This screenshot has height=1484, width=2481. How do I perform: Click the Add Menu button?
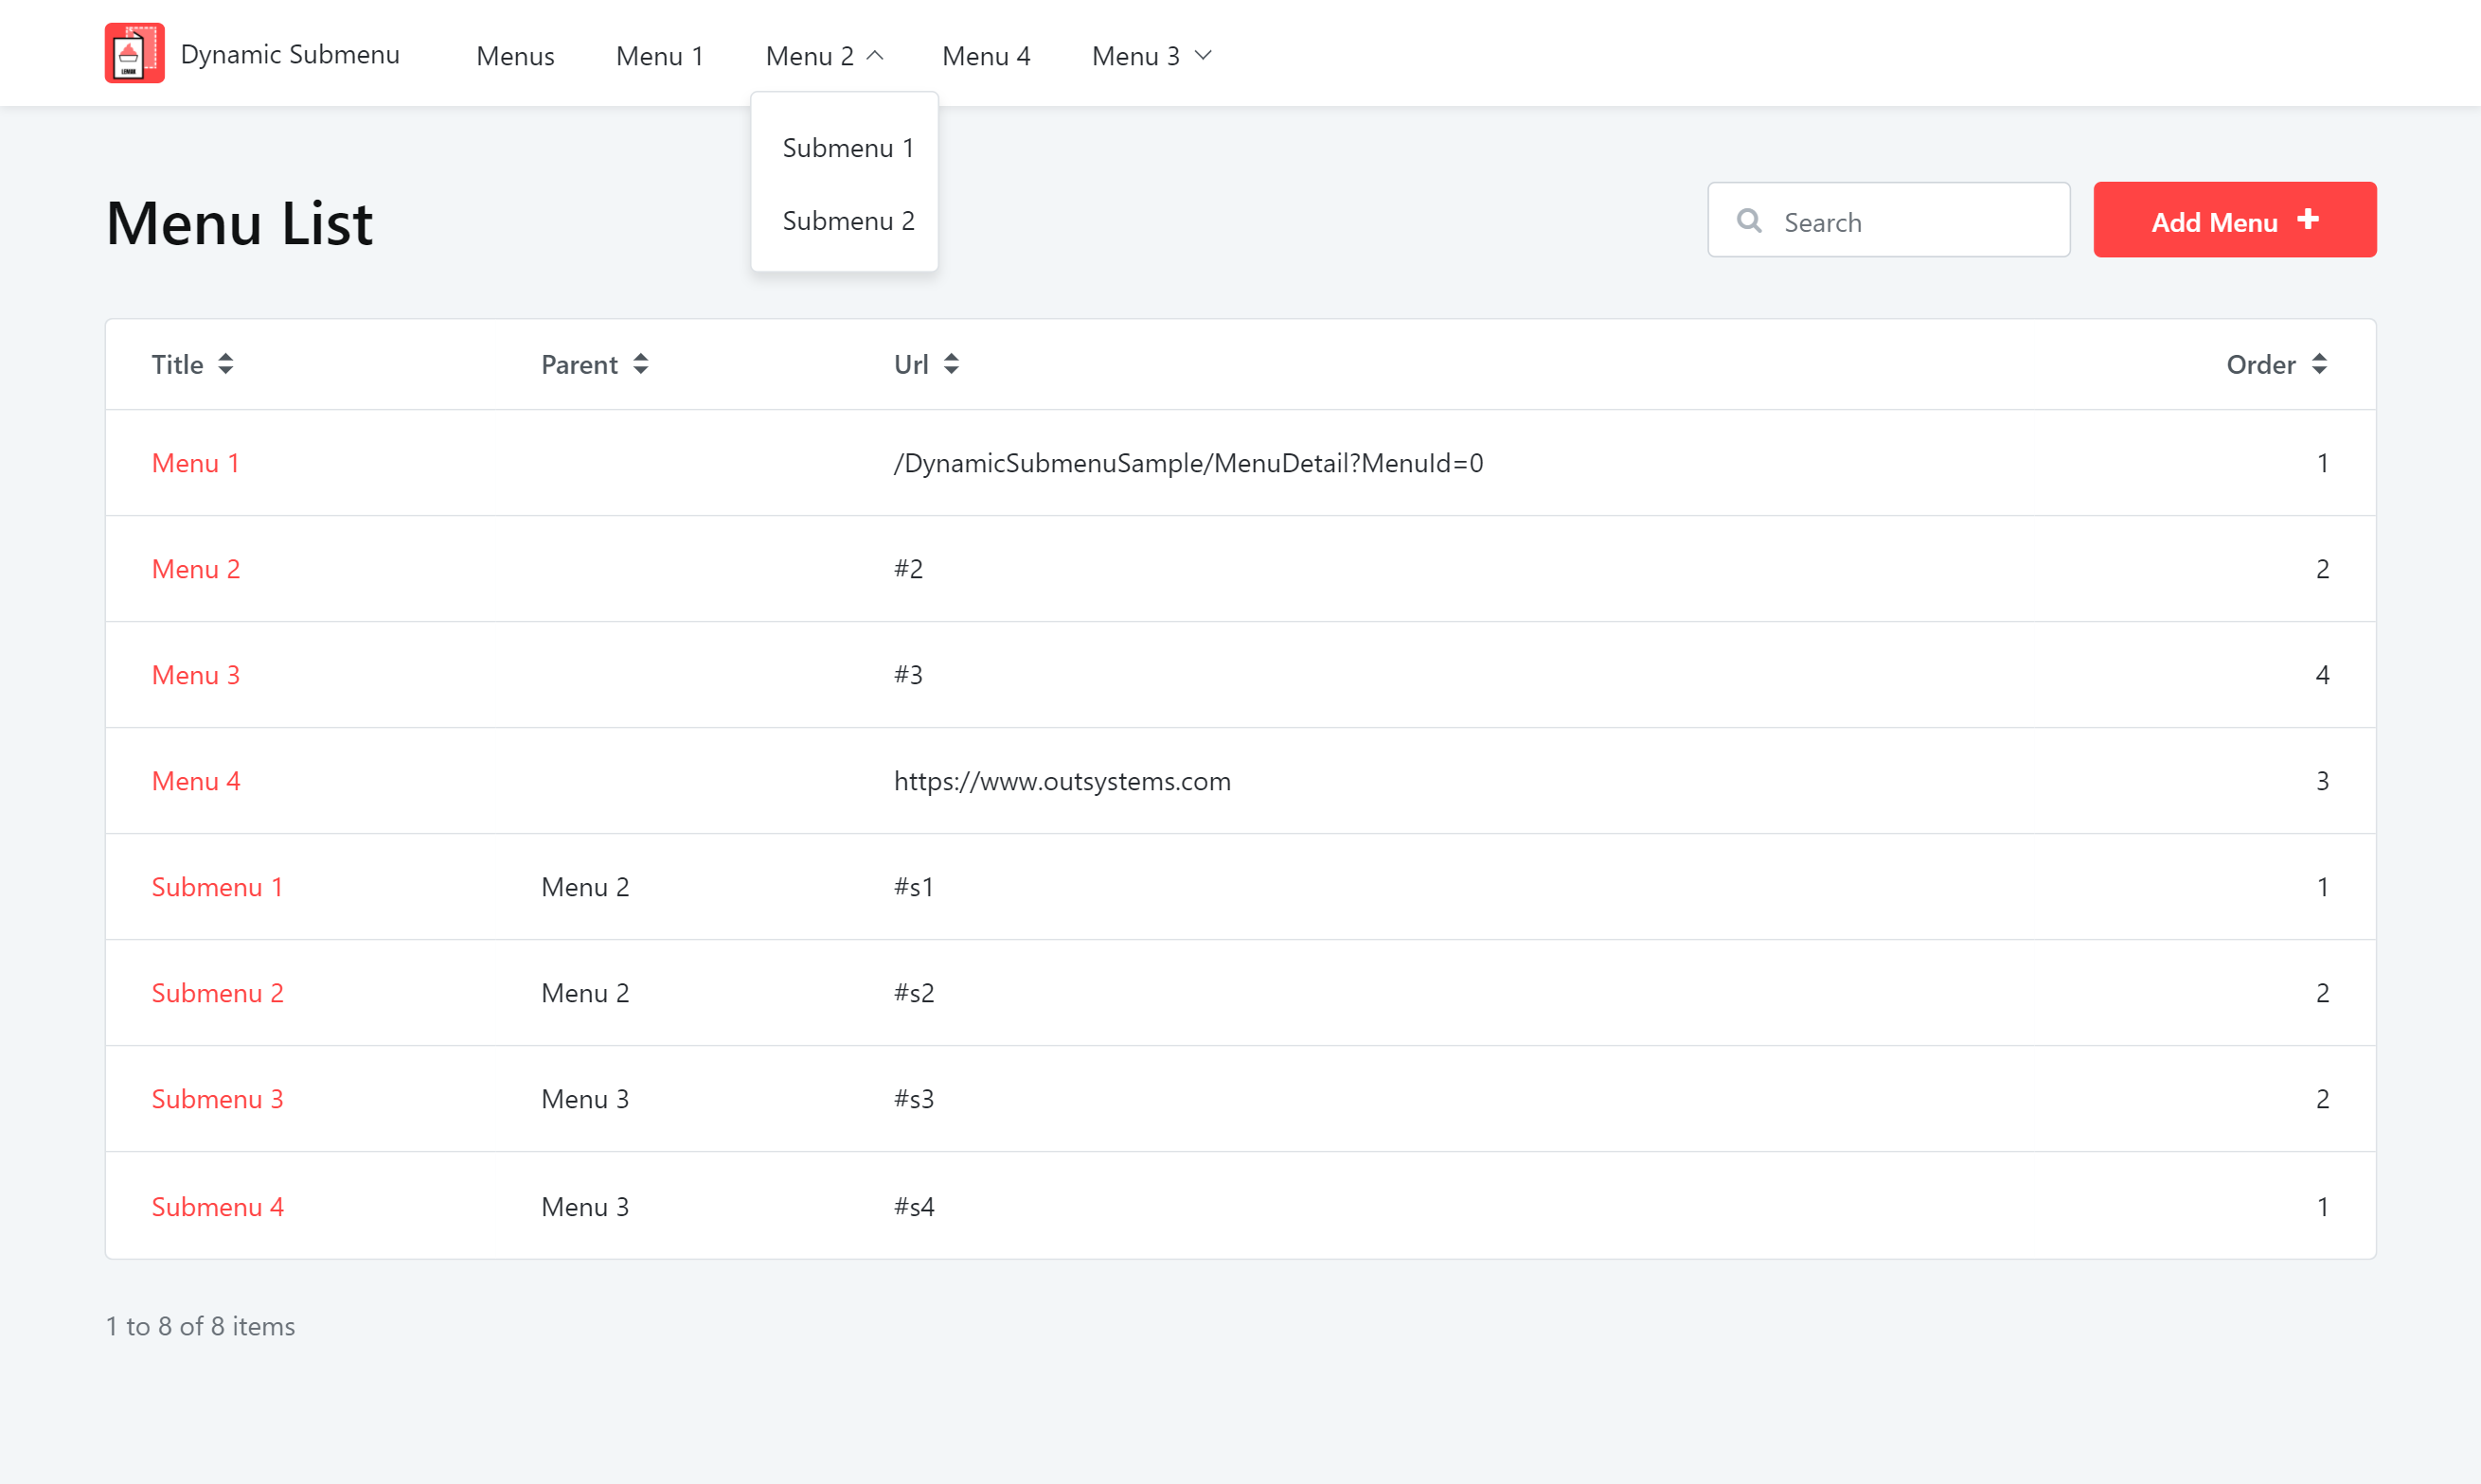(2234, 220)
